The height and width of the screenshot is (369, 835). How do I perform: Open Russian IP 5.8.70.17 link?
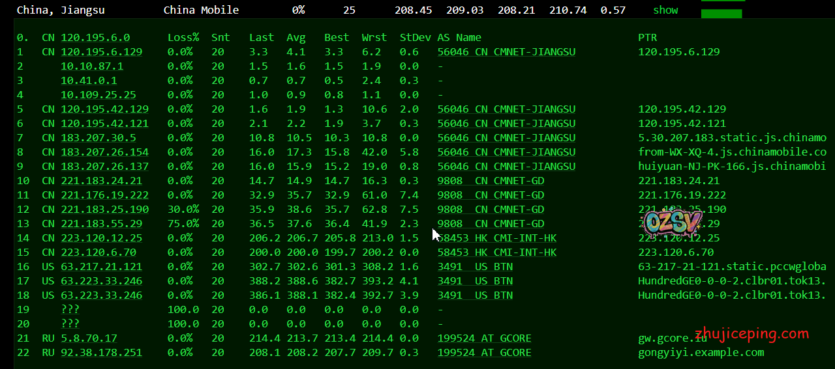click(89, 338)
